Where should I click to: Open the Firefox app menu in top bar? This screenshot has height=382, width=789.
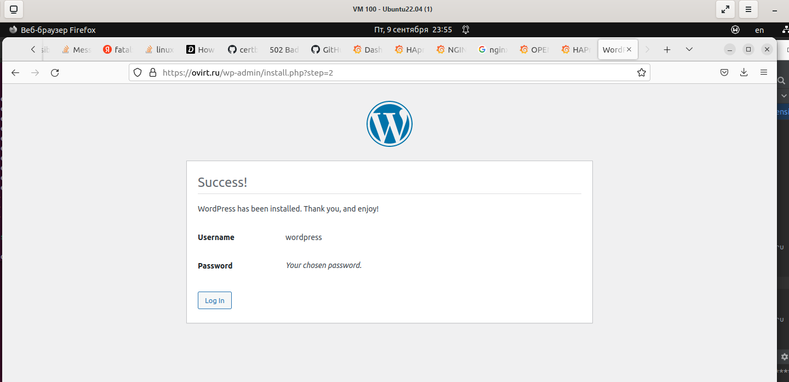pos(53,30)
